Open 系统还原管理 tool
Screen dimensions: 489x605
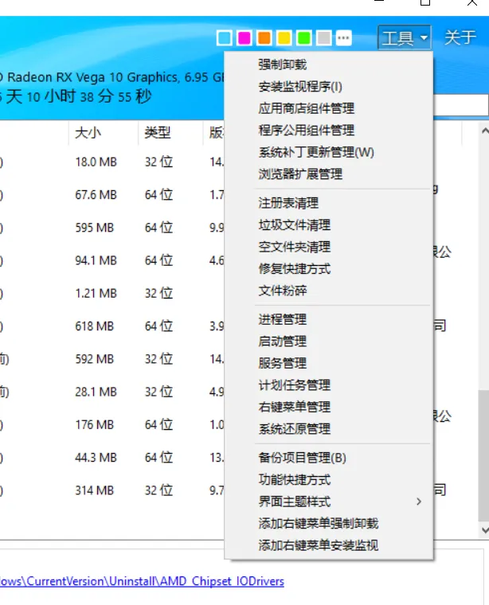328,429
